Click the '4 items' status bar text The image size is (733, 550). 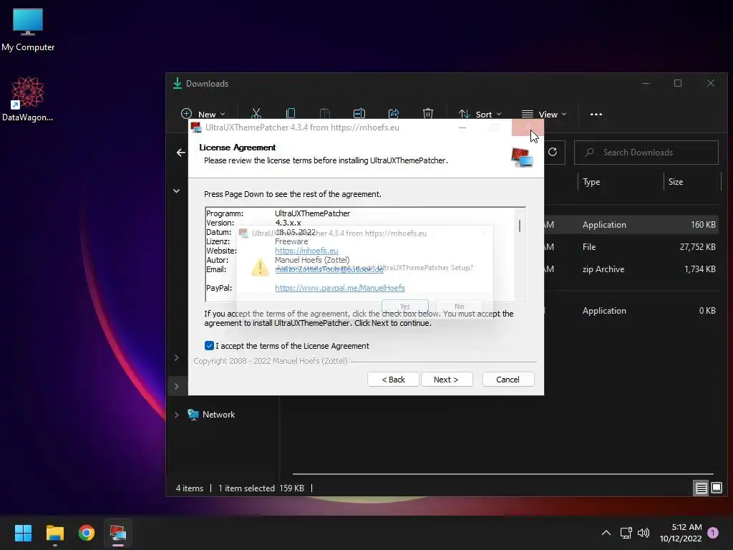coord(189,488)
